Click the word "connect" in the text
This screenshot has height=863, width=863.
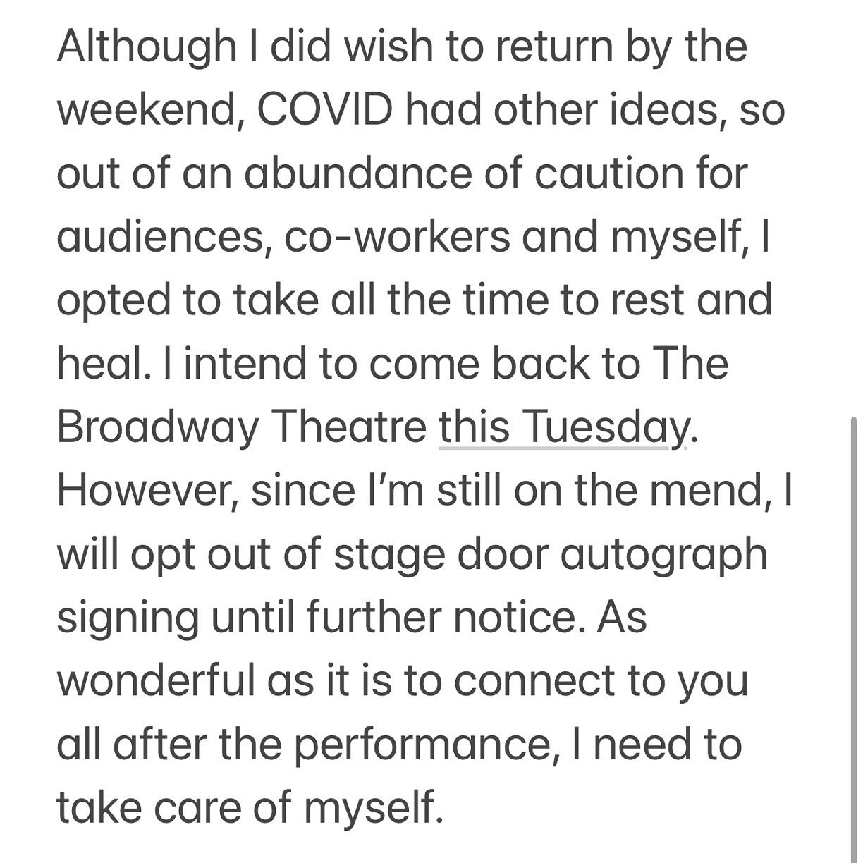[x=536, y=680]
